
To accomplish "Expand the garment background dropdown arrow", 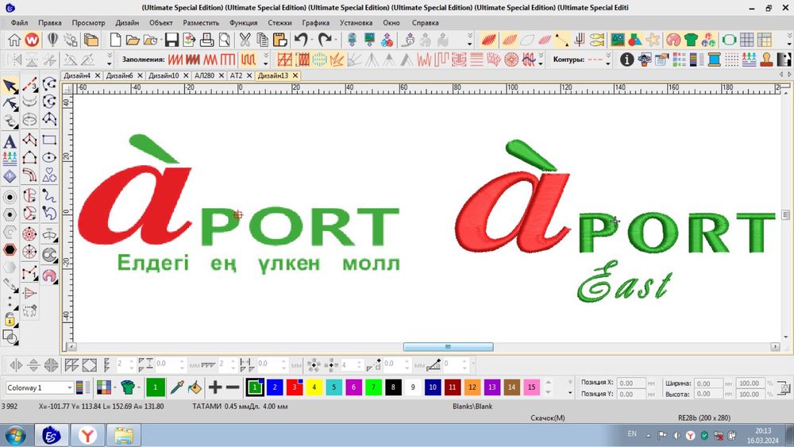I will [139, 387].
